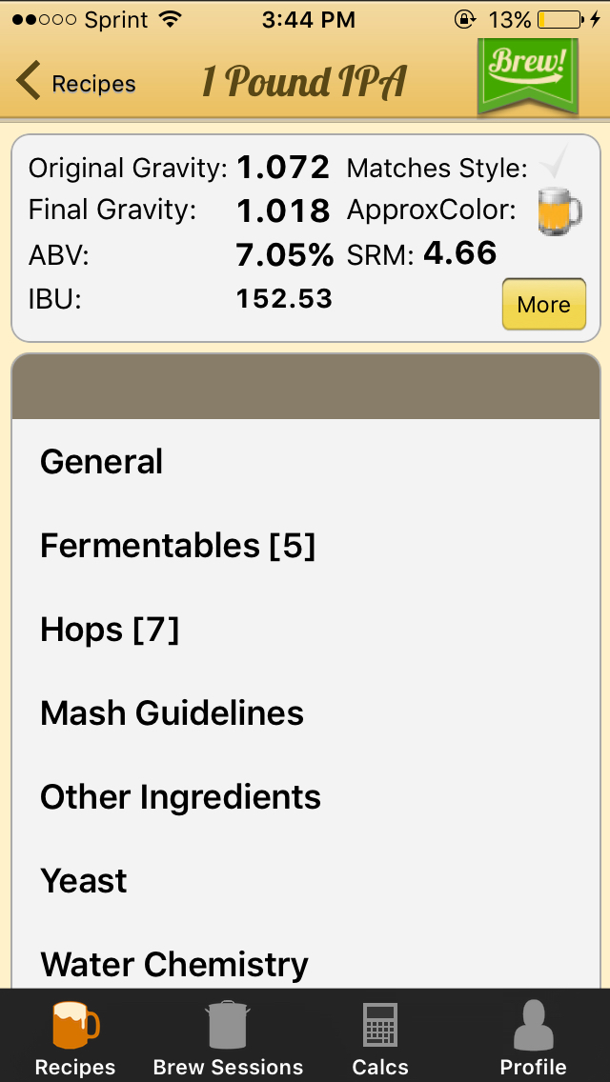
Task: Tap the green Brew! banner button
Action: [x=527, y=76]
